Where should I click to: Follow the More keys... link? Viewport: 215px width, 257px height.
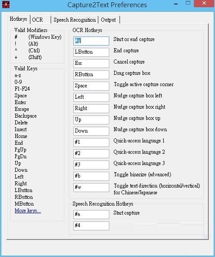click(27, 210)
